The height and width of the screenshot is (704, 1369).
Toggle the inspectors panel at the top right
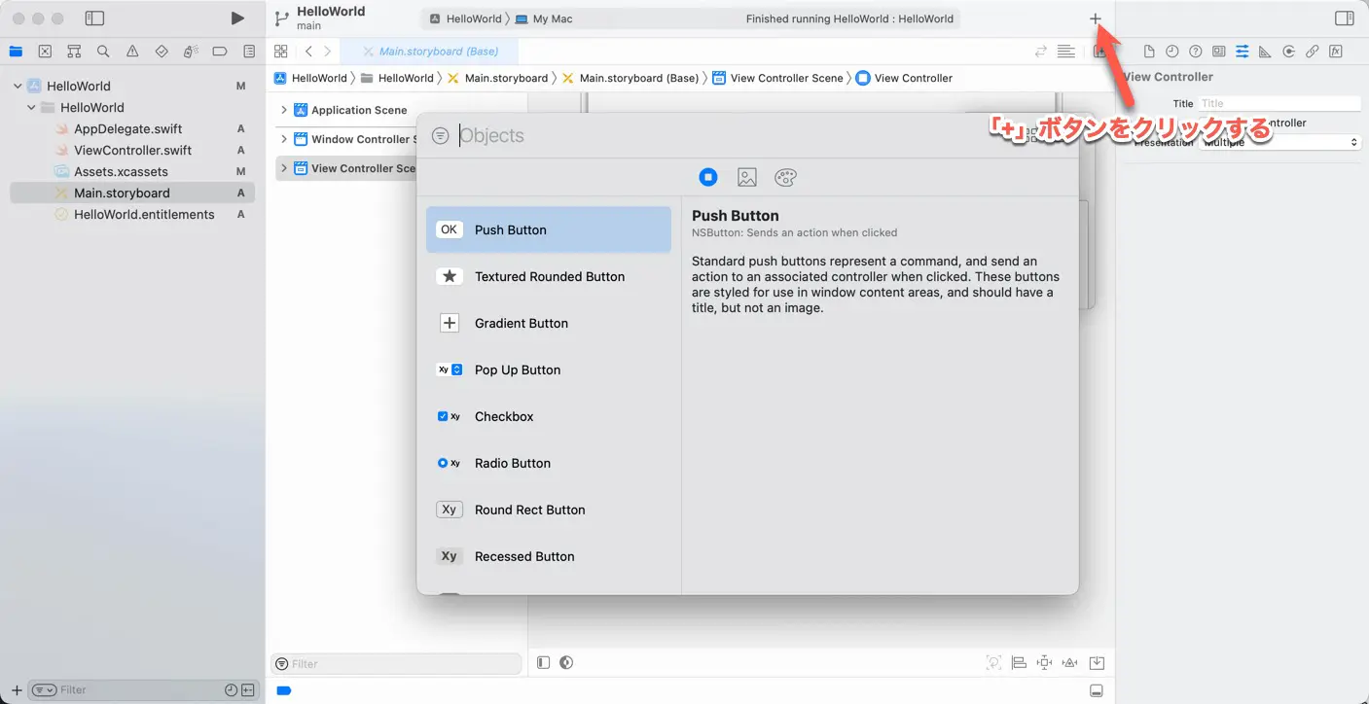(x=1345, y=18)
